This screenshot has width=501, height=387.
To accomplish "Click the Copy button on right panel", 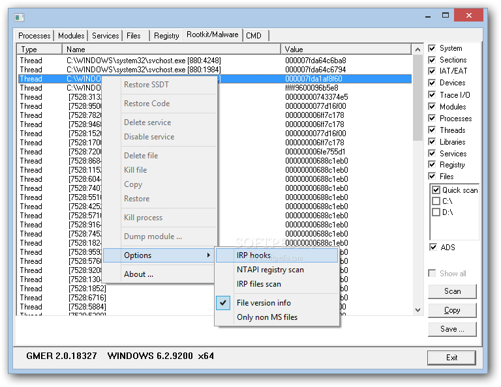I will pos(452,310).
